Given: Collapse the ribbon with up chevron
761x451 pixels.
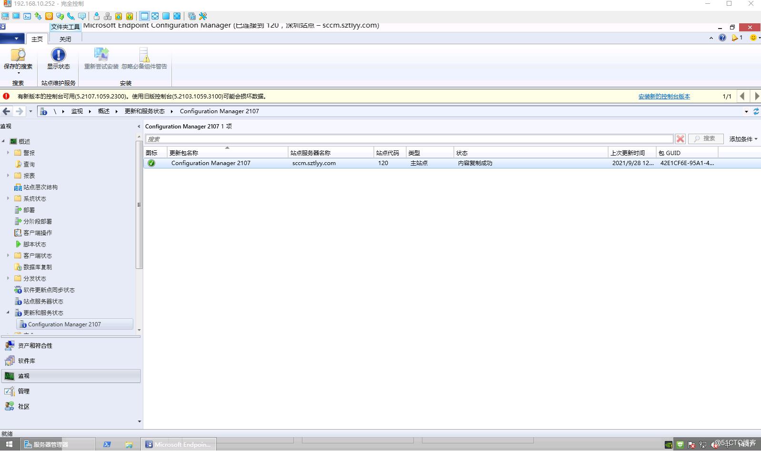Looking at the screenshot, I should (x=711, y=38).
